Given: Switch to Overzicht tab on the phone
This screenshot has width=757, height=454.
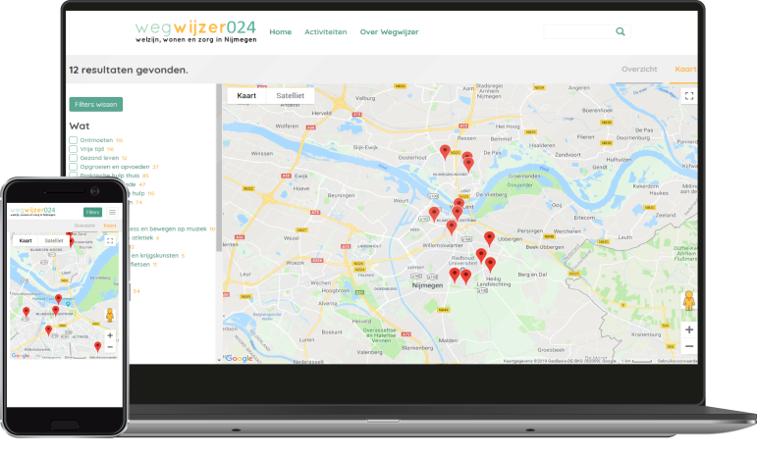Looking at the screenshot, I should [x=84, y=226].
